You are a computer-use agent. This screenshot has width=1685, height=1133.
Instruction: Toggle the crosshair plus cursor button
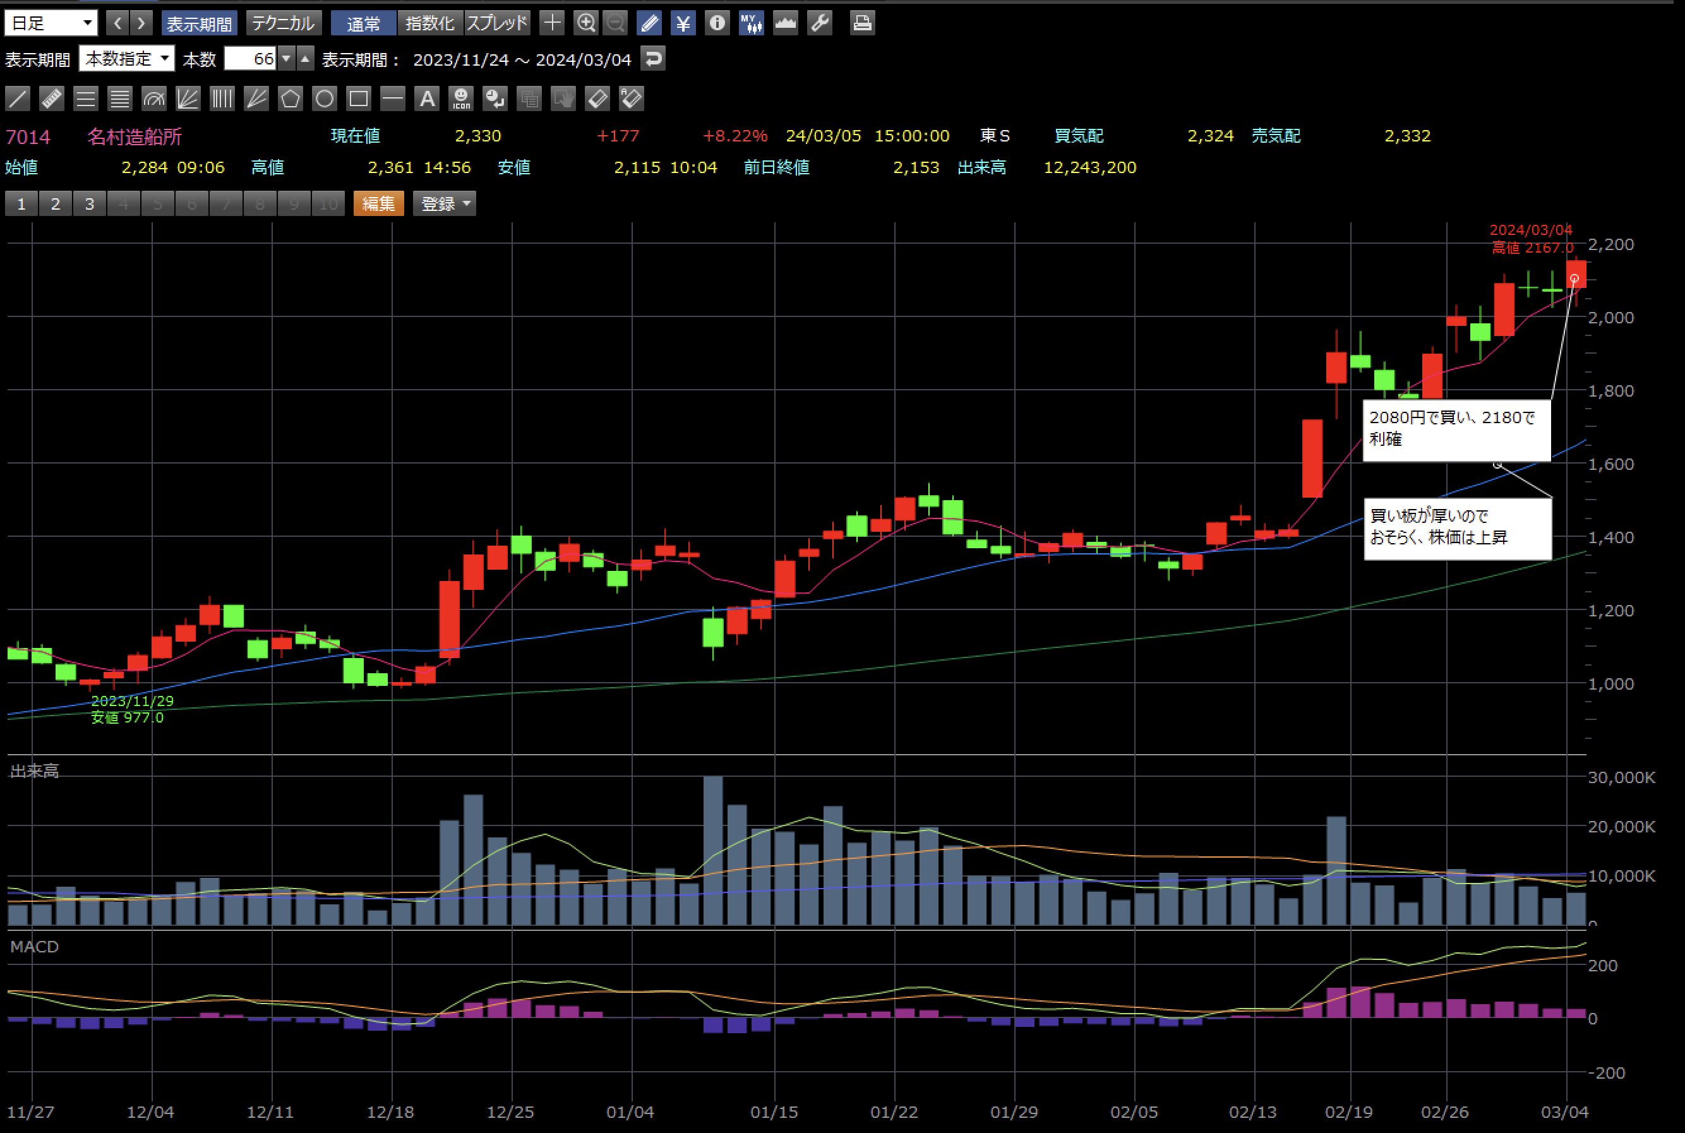[x=552, y=23]
